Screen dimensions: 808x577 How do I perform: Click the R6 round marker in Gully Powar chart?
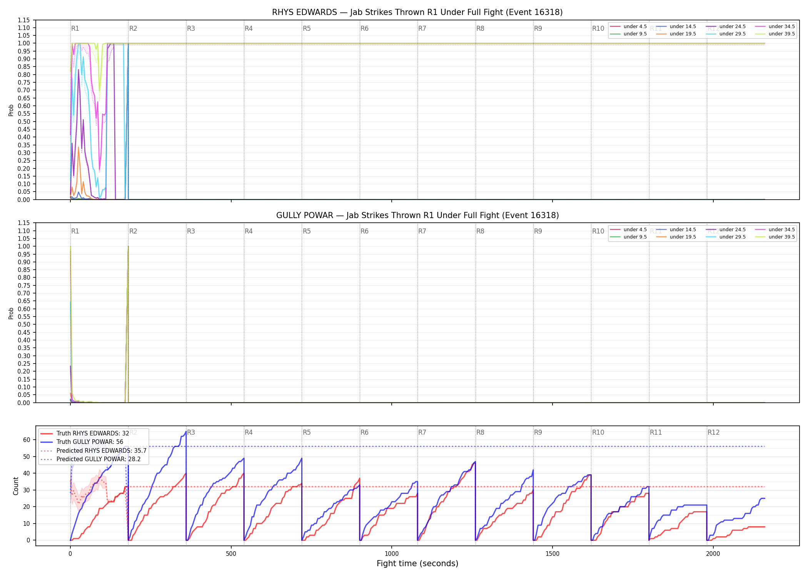(364, 231)
